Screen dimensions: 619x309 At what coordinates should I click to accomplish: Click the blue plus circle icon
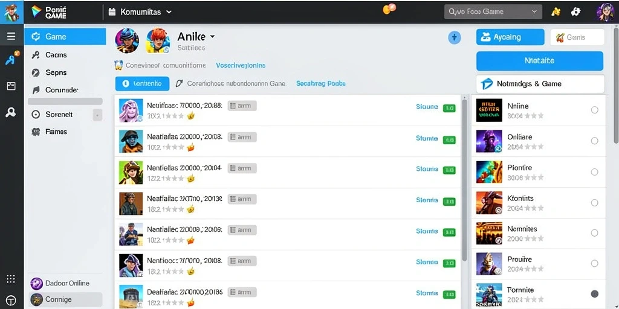tap(455, 37)
